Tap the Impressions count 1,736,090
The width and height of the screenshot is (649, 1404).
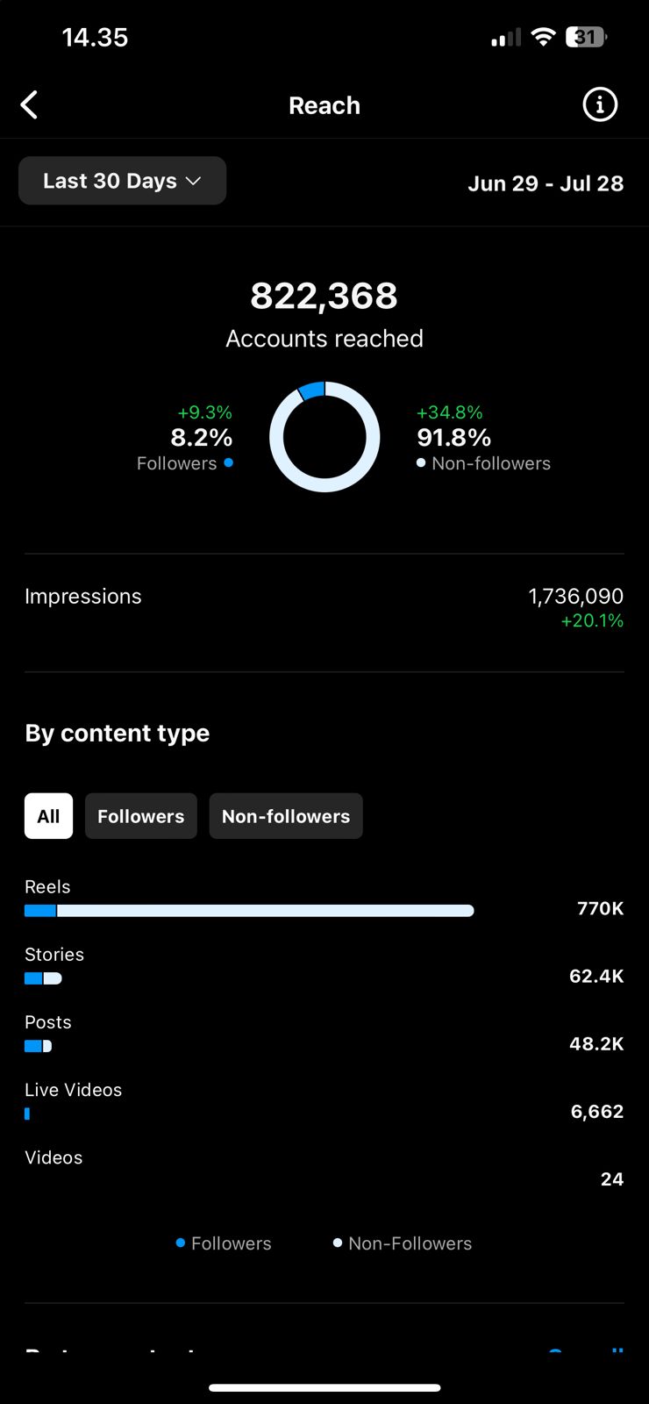coord(575,597)
